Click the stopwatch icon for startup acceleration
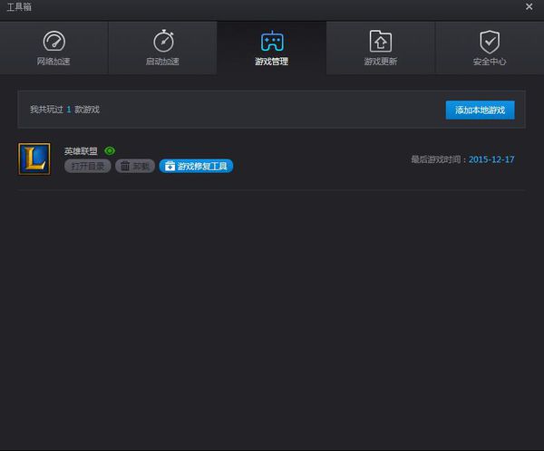 [163, 41]
